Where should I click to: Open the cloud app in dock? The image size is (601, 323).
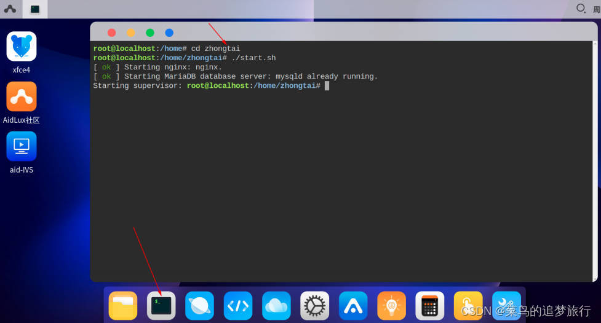276,306
